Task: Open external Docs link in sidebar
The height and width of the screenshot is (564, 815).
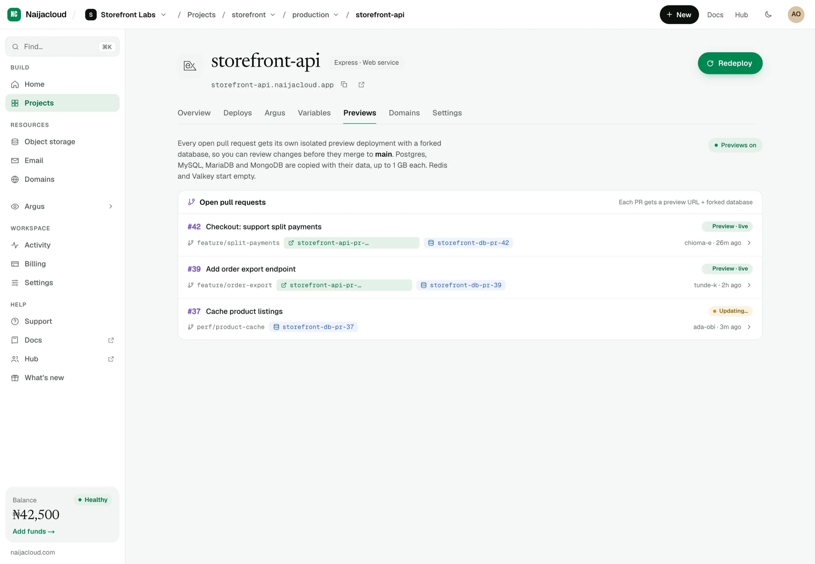Action: tap(62, 340)
